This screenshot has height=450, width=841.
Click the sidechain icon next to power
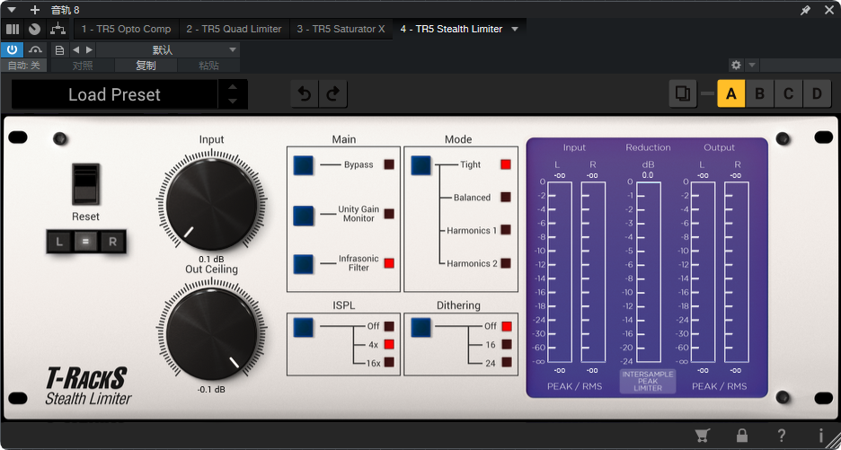[x=35, y=50]
